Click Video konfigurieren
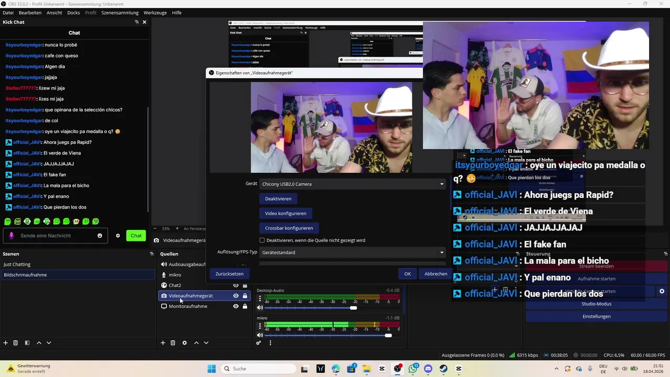 coord(286,214)
